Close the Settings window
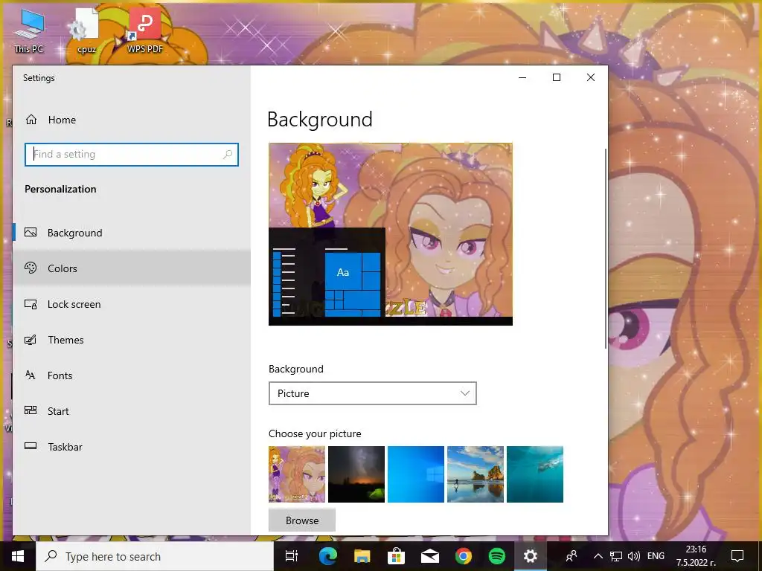This screenshot has width=762, height=571. point(590,77)
